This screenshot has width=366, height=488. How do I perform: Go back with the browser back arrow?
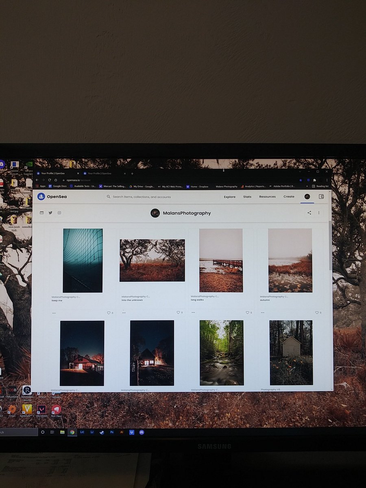pyautogui.click(x=37, y=180)
